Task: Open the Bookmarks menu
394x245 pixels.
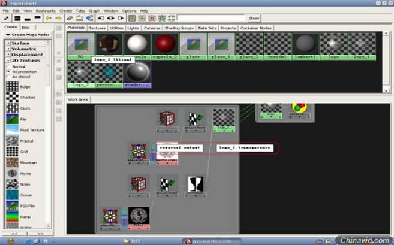Action: pos(46,11)
